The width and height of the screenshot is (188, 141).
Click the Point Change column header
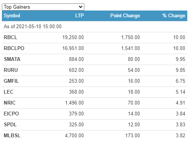pos(125,16)
